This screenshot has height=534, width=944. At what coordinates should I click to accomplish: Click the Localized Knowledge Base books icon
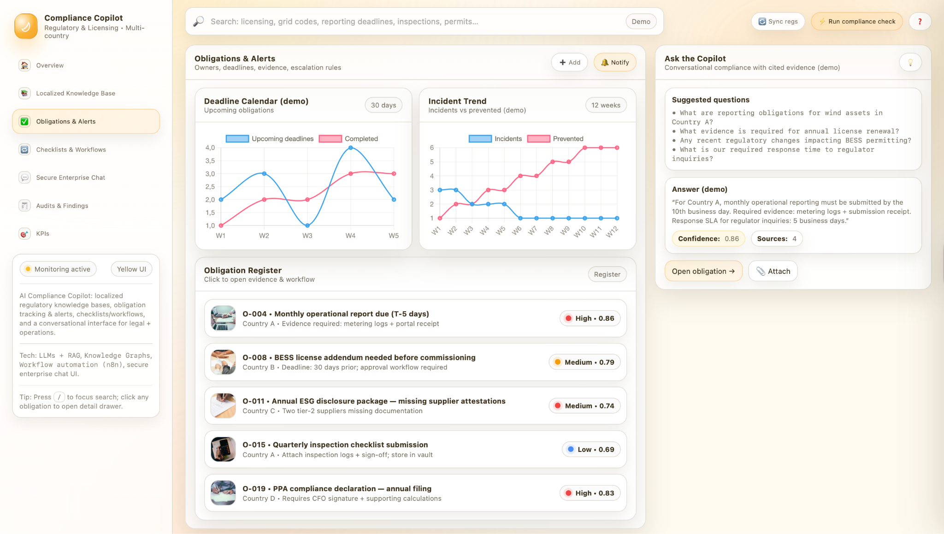[24, 93]
